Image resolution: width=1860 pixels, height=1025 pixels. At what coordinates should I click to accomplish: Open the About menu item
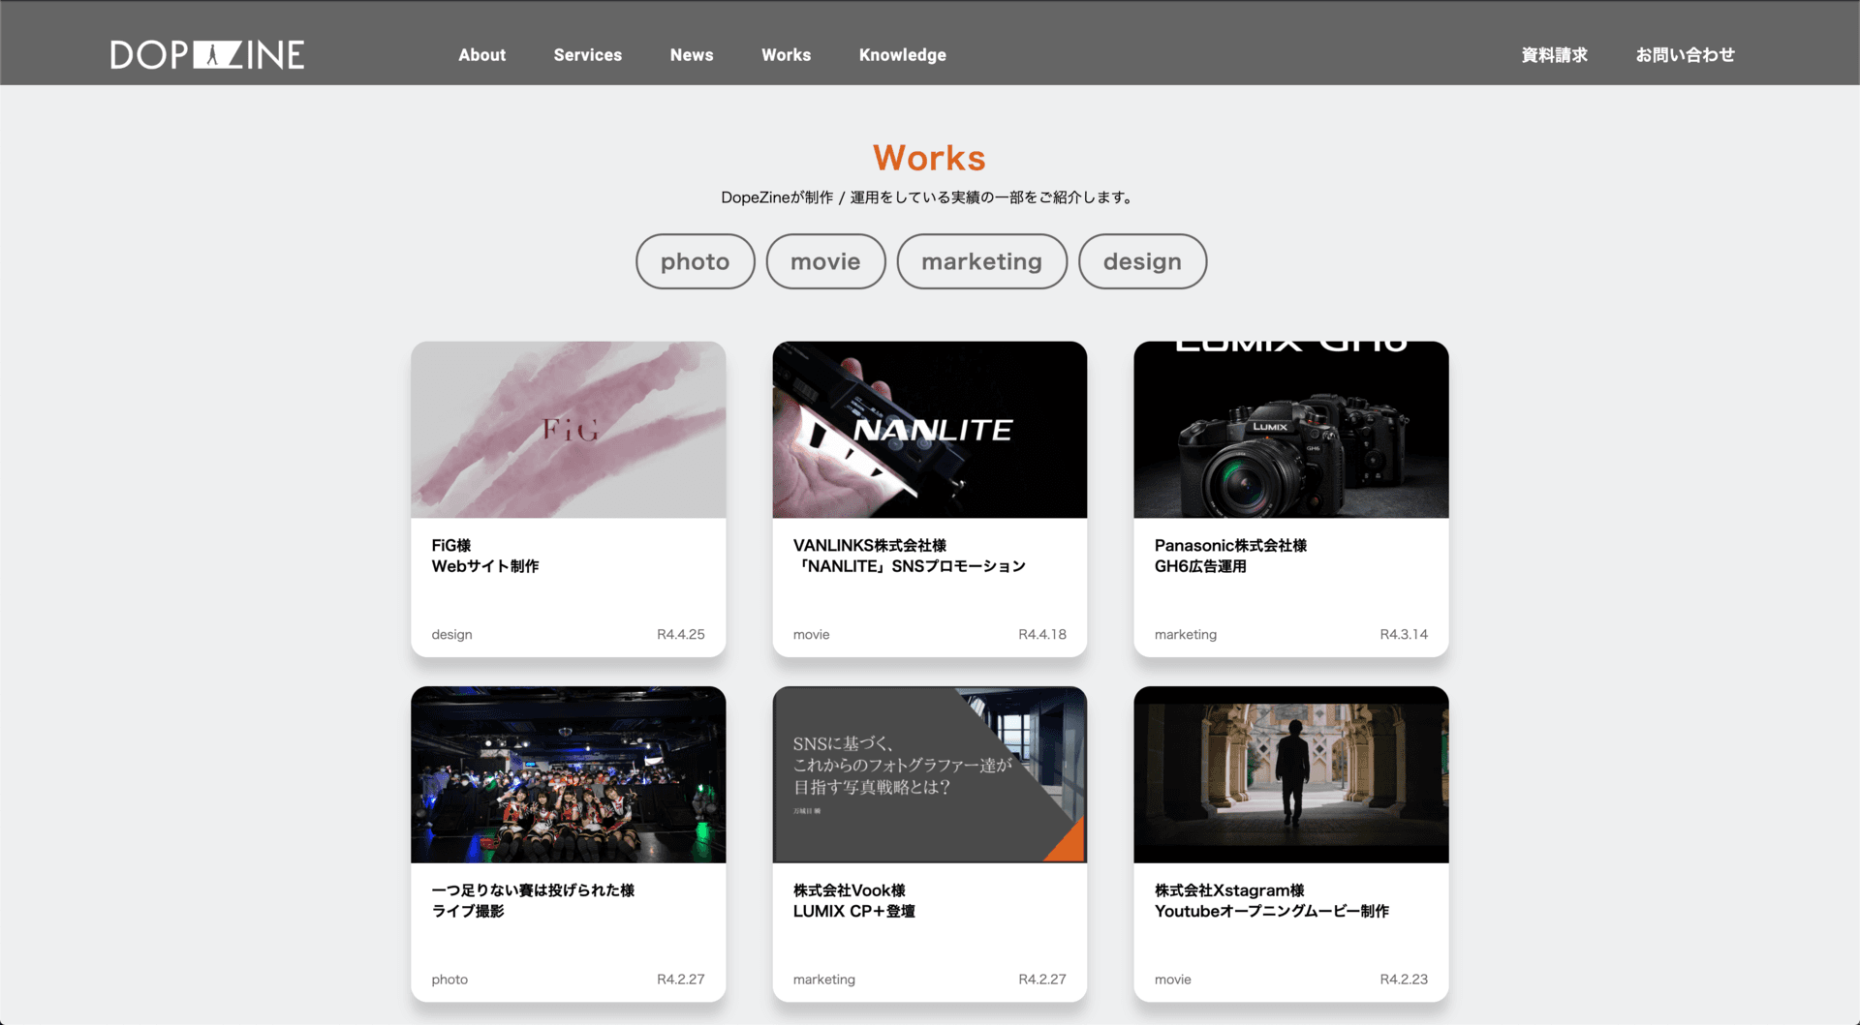(481, 55)
